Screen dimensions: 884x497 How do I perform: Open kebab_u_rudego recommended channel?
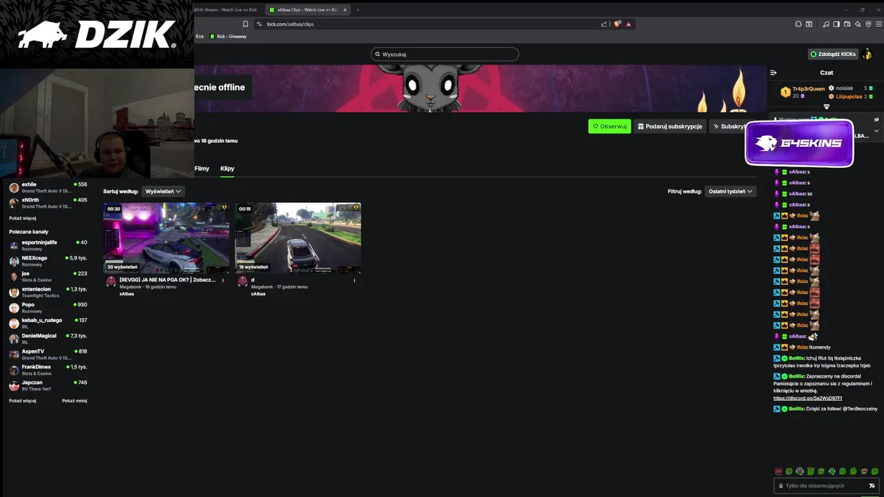[48, 323]
